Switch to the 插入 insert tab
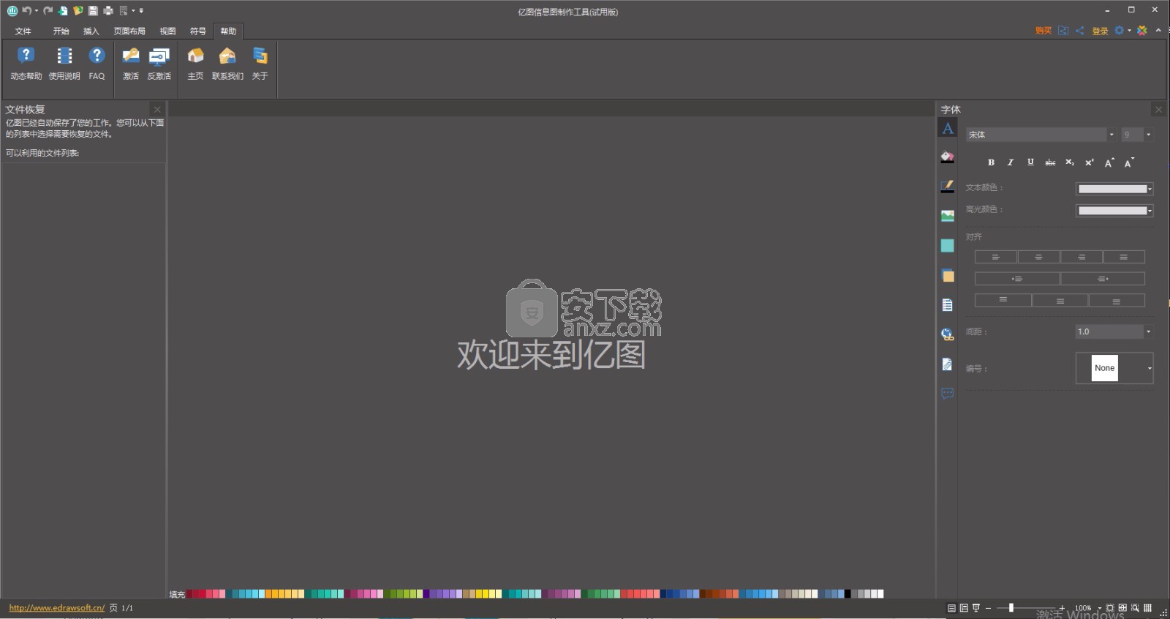Viewport: 1170px width, 619px height. coord(91,31)
